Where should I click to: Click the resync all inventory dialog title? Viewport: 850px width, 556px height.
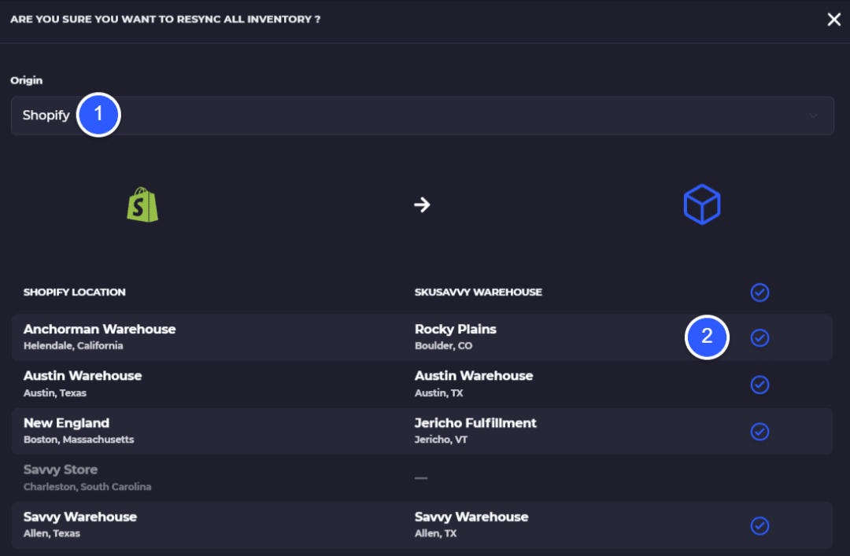(x=165, y=20)
